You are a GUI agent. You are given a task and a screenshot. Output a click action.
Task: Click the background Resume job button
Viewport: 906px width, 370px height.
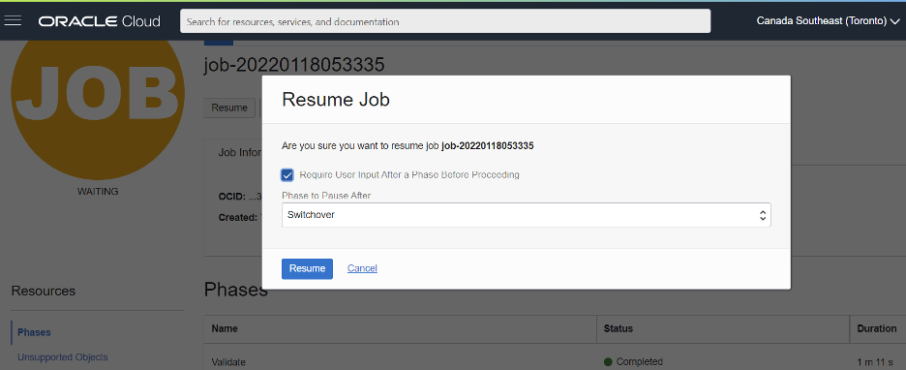[x=229, y=108]
